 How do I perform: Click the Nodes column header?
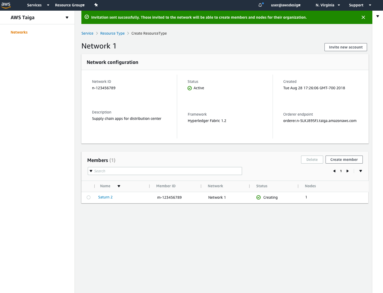[310, 186]
